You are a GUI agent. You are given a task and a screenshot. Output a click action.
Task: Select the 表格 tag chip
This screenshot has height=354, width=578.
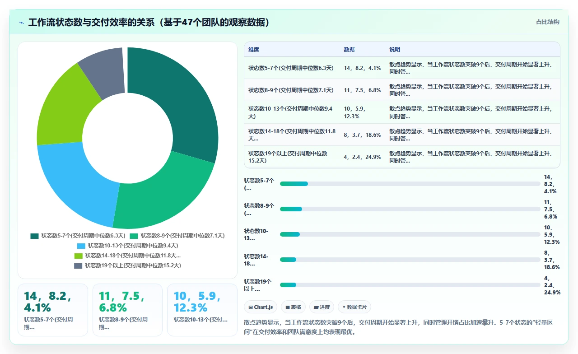click(293, 307)
